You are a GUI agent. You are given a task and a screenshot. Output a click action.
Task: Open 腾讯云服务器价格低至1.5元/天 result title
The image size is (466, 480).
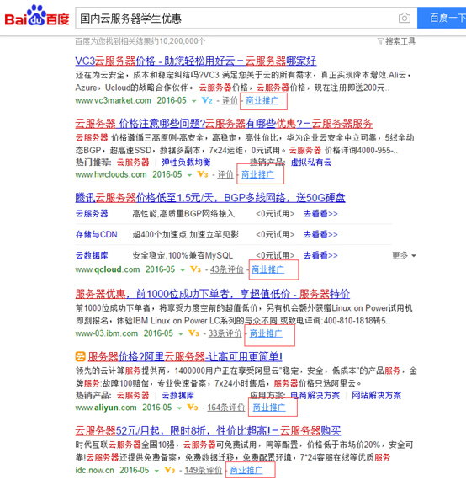click(210, 198)
